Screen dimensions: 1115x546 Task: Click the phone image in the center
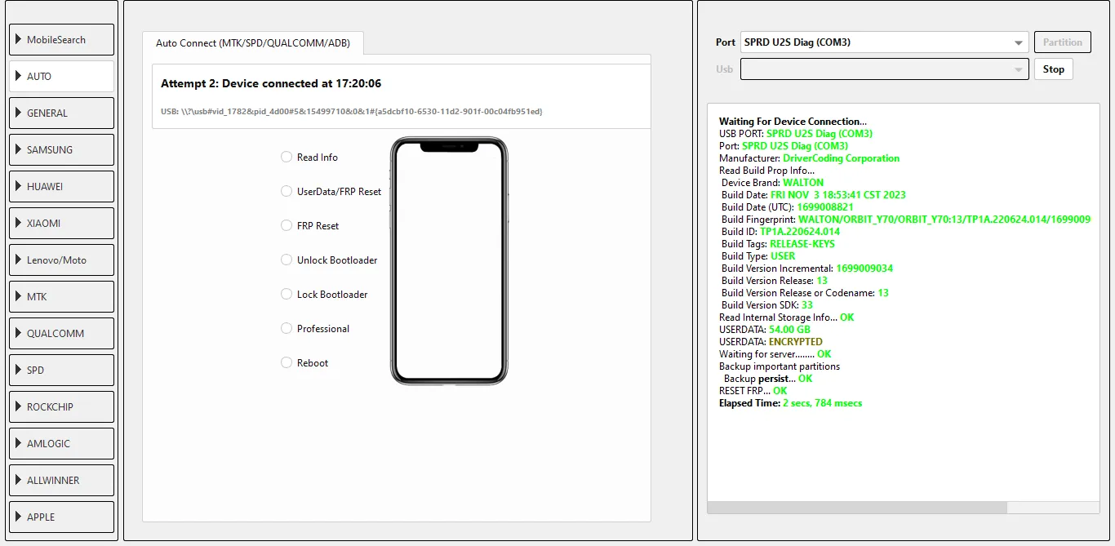click(x=448, y=260)
